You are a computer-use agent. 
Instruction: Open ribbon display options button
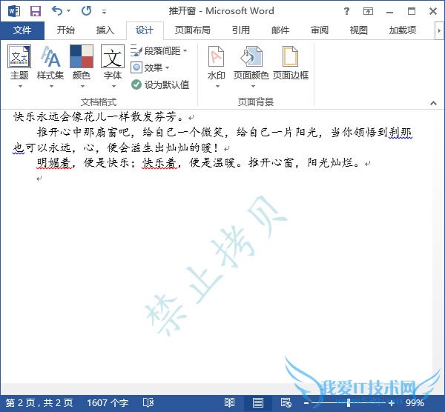(368, 11)
